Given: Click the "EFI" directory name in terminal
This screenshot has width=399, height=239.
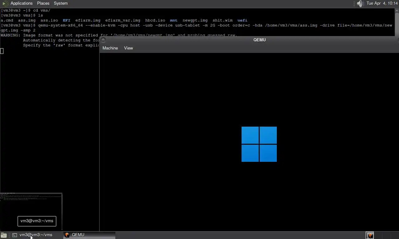Looking at the screenshot, I should pos(67,20).
